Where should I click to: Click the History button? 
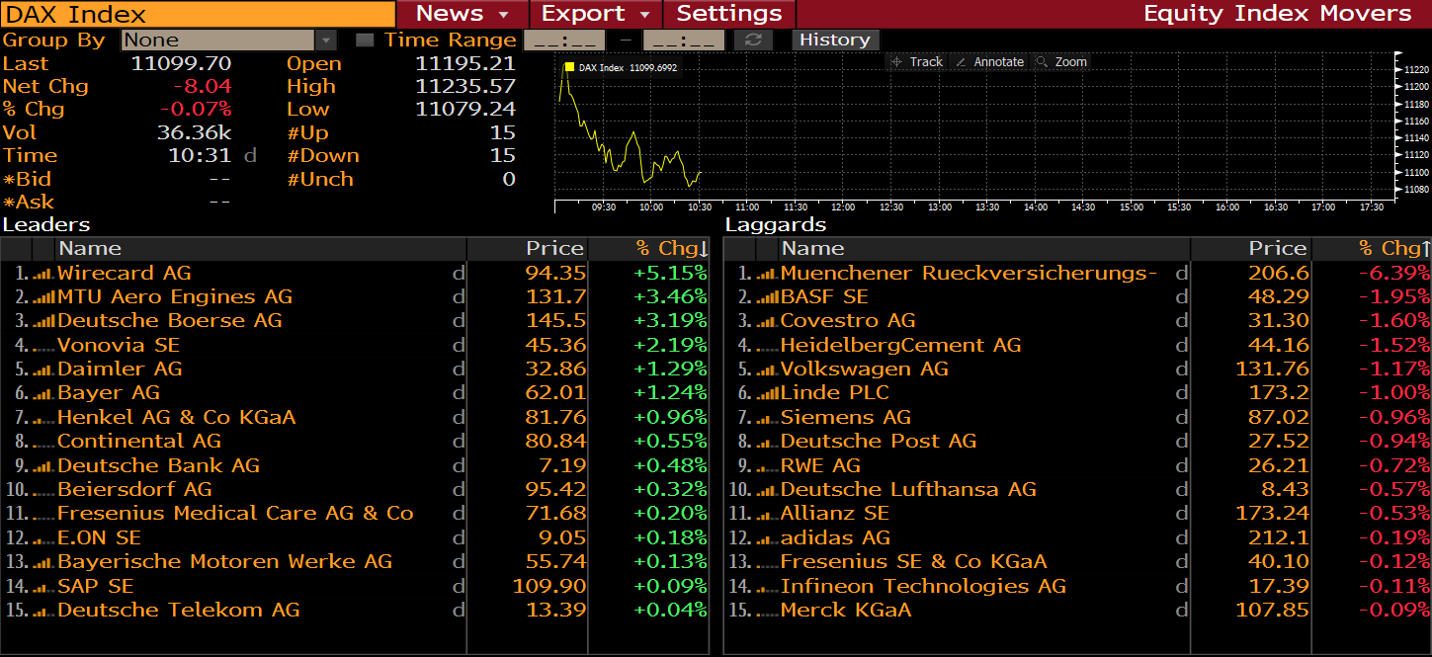(x=834, y=40)
